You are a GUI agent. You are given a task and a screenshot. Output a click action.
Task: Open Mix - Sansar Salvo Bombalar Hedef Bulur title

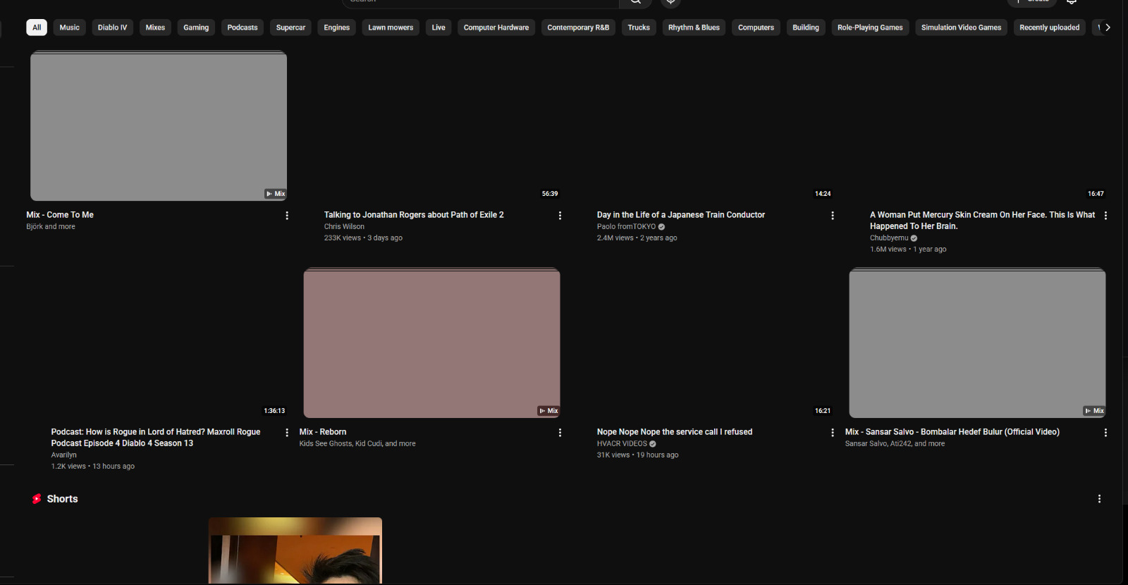click(x=952, y=432)
